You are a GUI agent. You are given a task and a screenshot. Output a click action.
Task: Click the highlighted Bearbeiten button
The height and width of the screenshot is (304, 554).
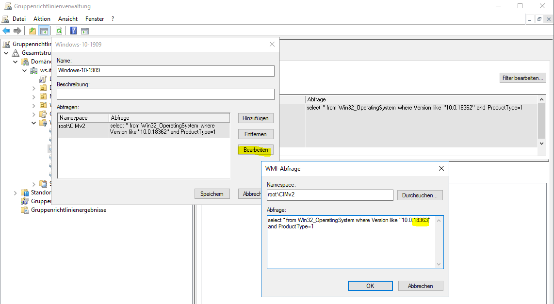(256, 150)
